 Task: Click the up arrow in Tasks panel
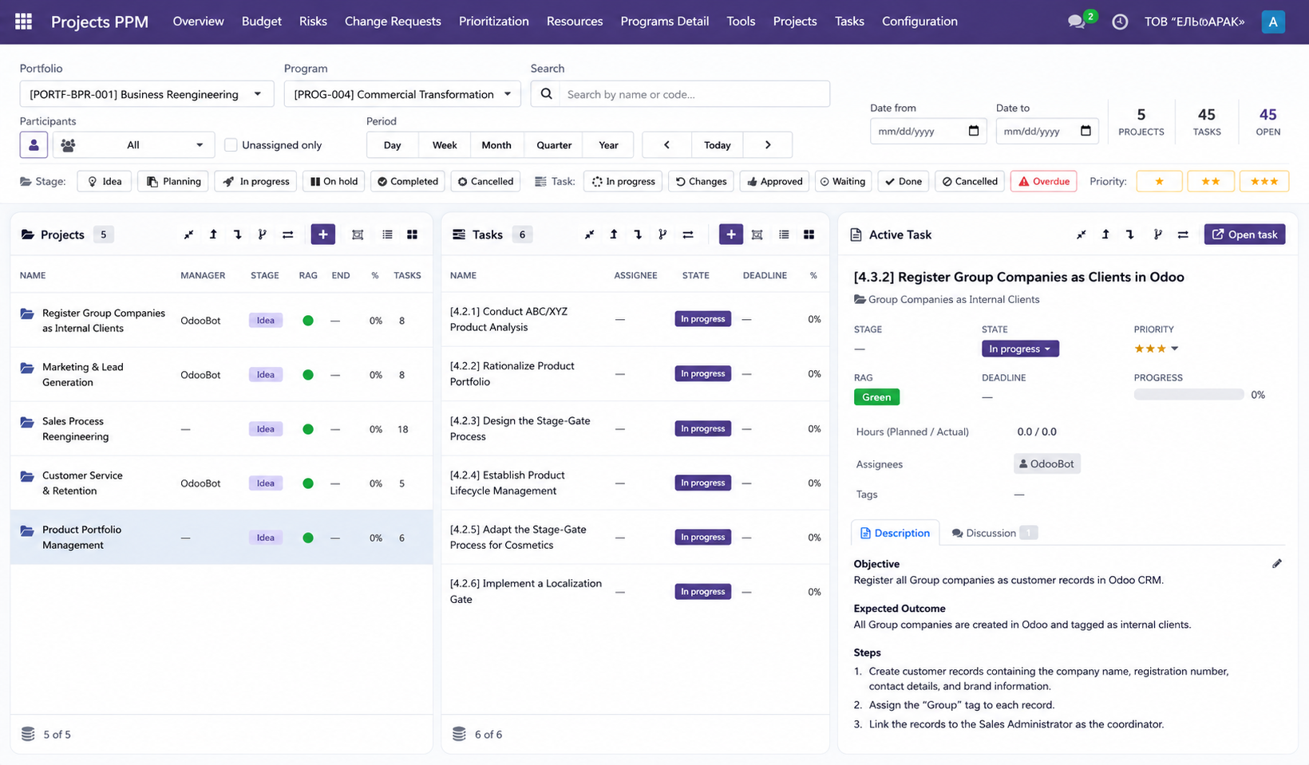click(614, 235)
